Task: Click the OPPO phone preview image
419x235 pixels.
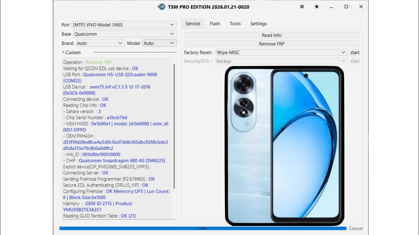Action: point(284,146)
